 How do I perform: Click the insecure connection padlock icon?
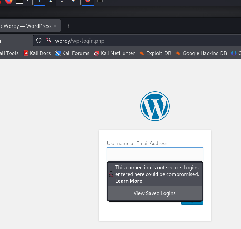[49, 41]
